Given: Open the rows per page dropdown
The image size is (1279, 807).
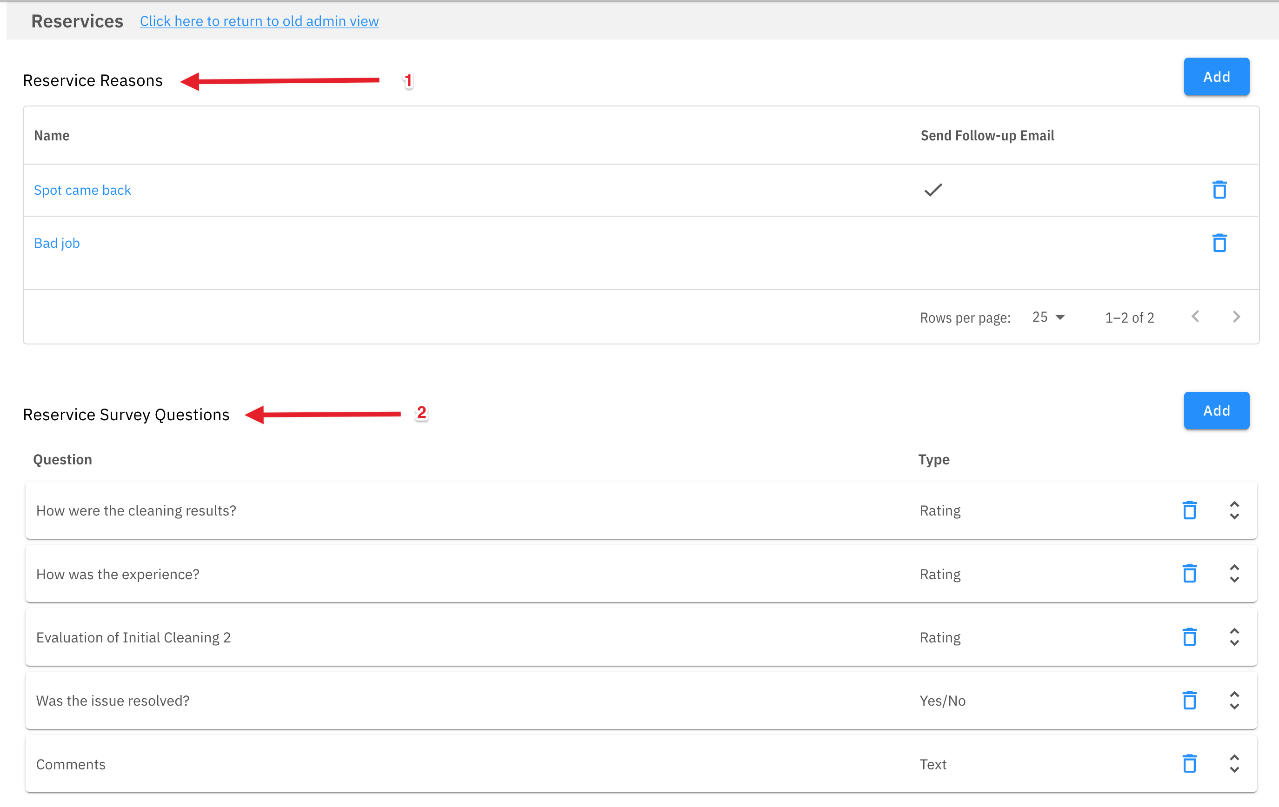Looking at the screenshot, I should [1048, 317].
